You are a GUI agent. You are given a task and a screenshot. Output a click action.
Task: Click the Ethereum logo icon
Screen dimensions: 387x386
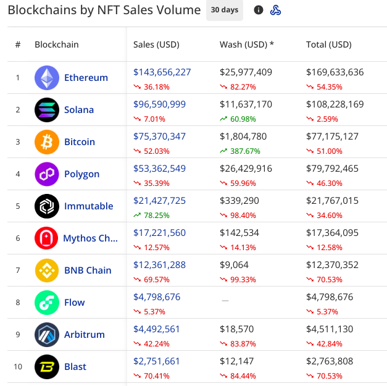coord(47,78)
